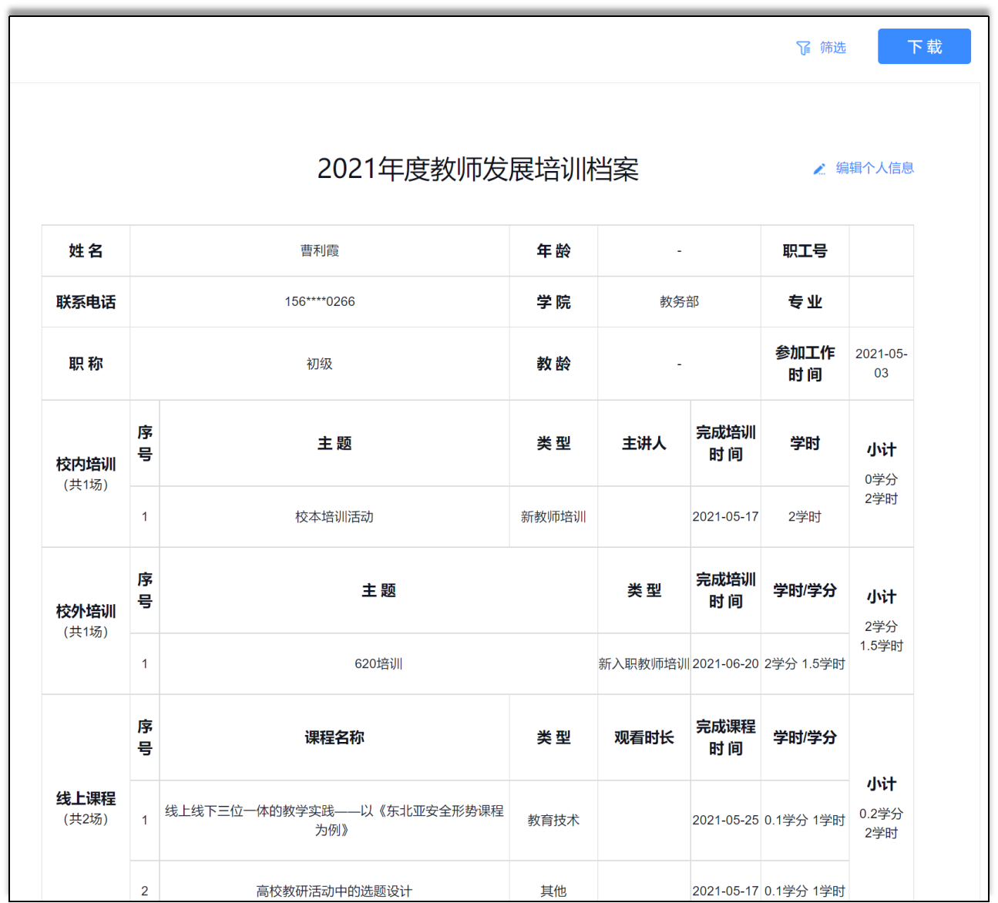Select the 新教师培训 type cell
This screenshot has width=998, height=903.
pyautogui.click(x=553, y=516)
